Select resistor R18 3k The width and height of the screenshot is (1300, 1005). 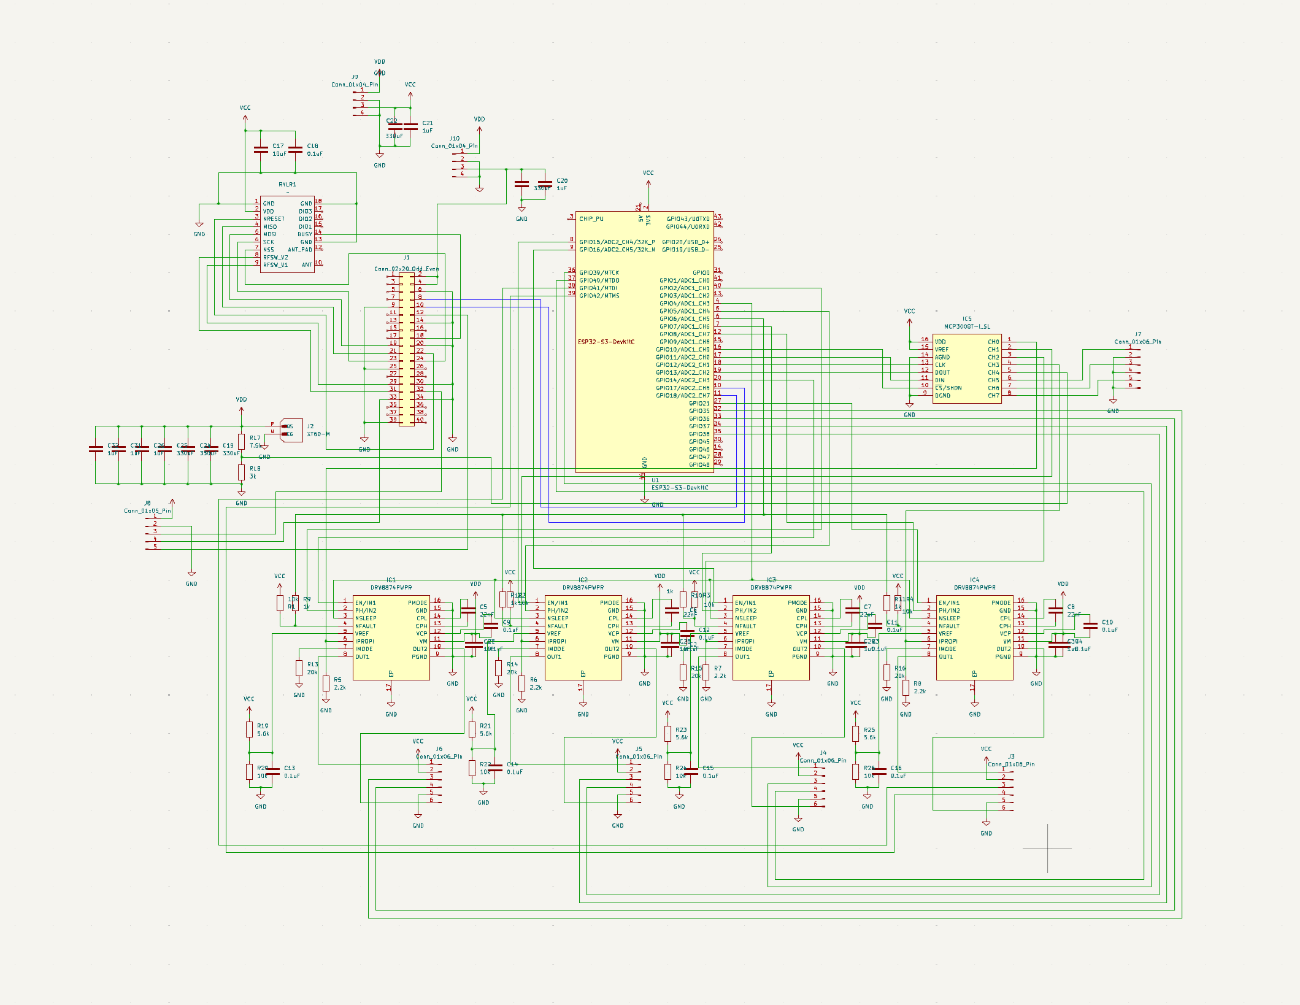point(241,472)
